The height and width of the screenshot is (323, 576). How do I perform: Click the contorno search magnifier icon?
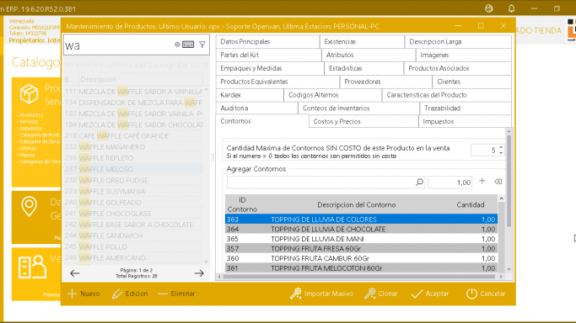coord(419,182)
